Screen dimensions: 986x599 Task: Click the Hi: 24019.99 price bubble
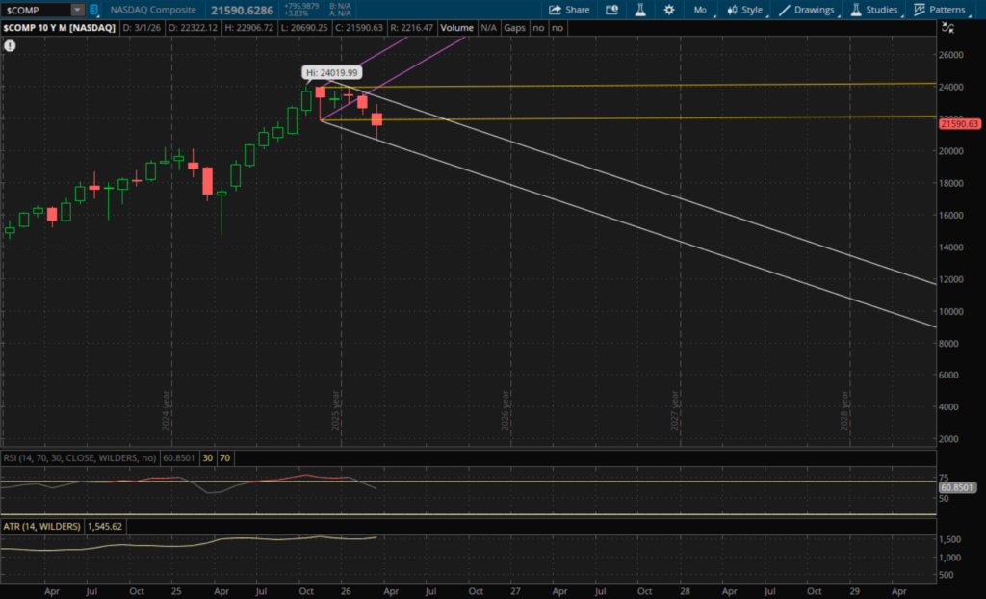coord(332,72)
